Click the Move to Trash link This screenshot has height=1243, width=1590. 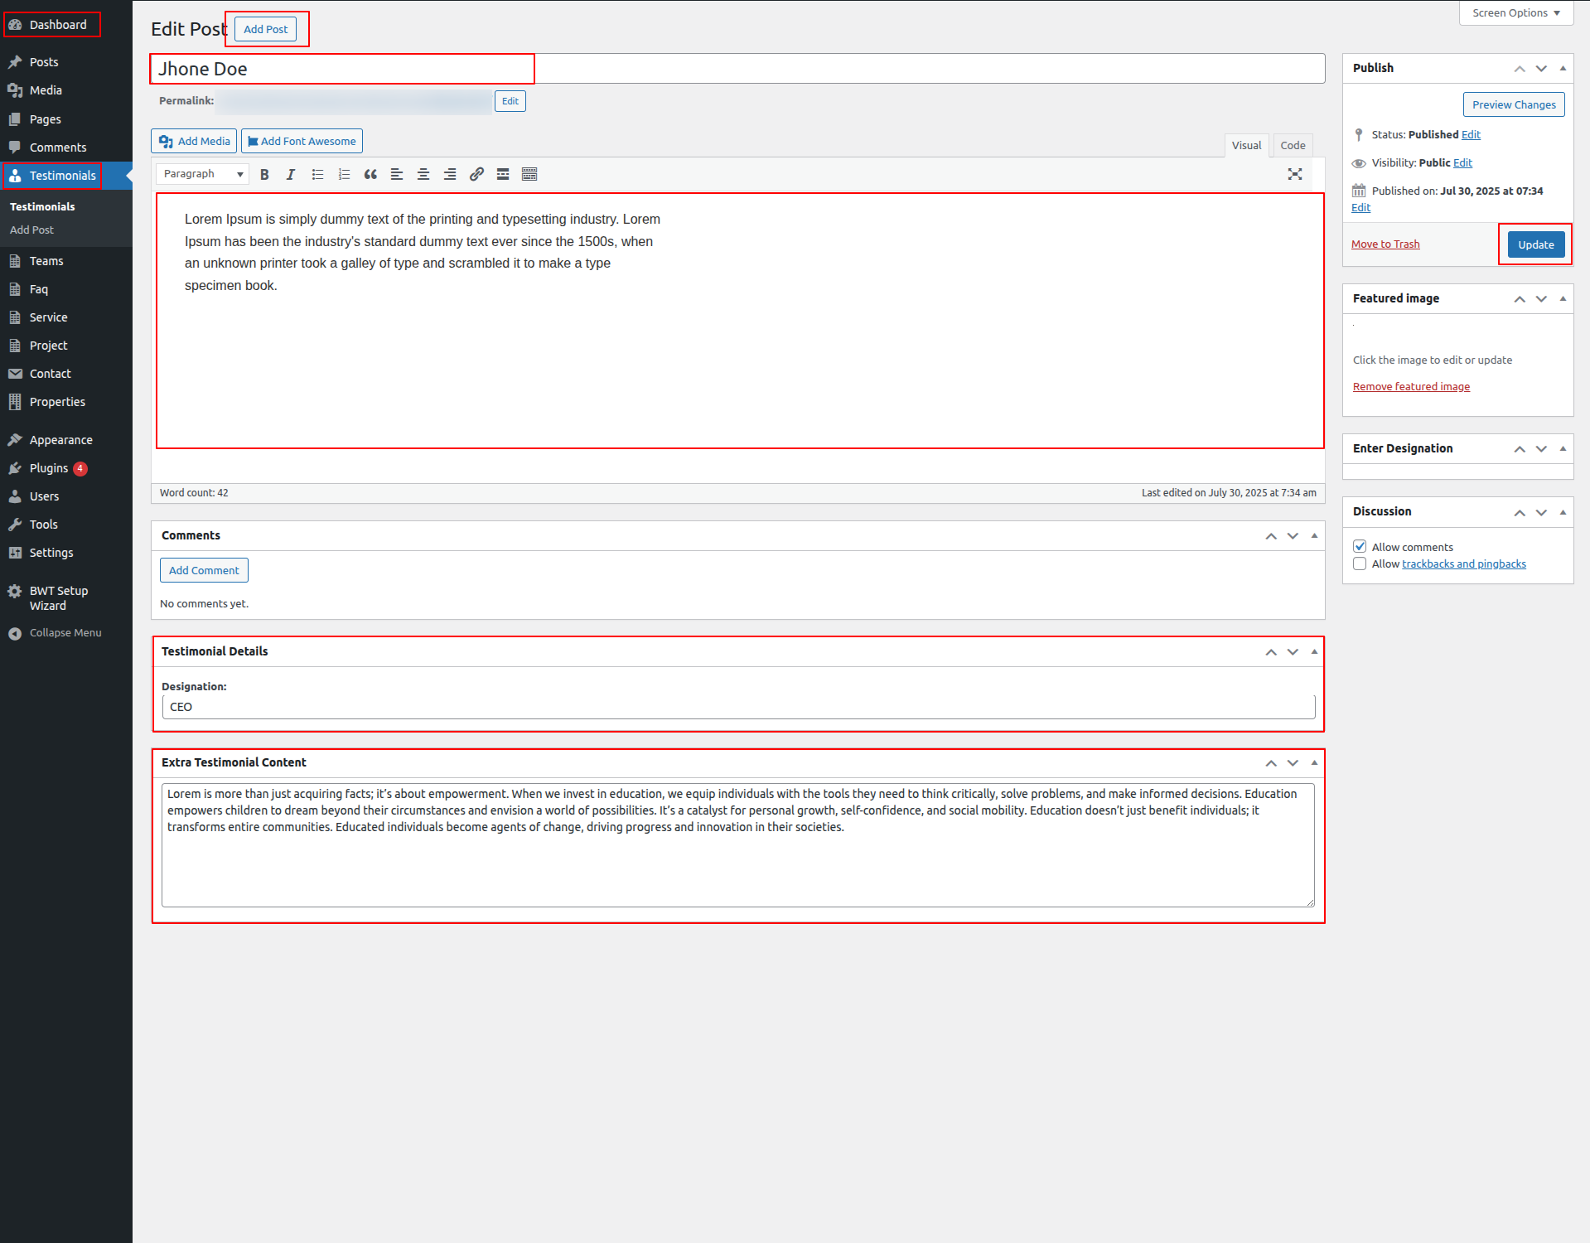pos(1385,244)
